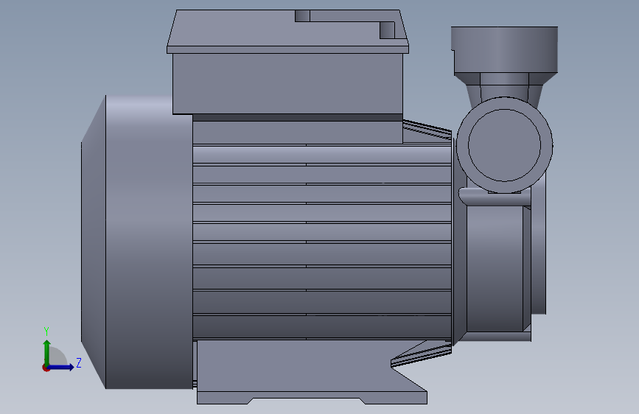Click the green Y axis arrow of triad
The width and height of the screenshot is (639, 414).
(x=47, y=352)
